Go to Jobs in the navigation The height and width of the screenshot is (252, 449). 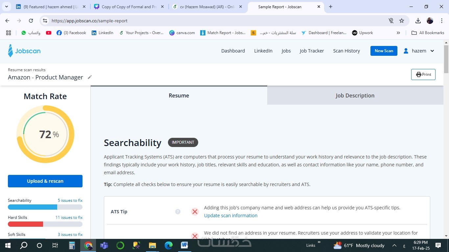pos(286,51)
